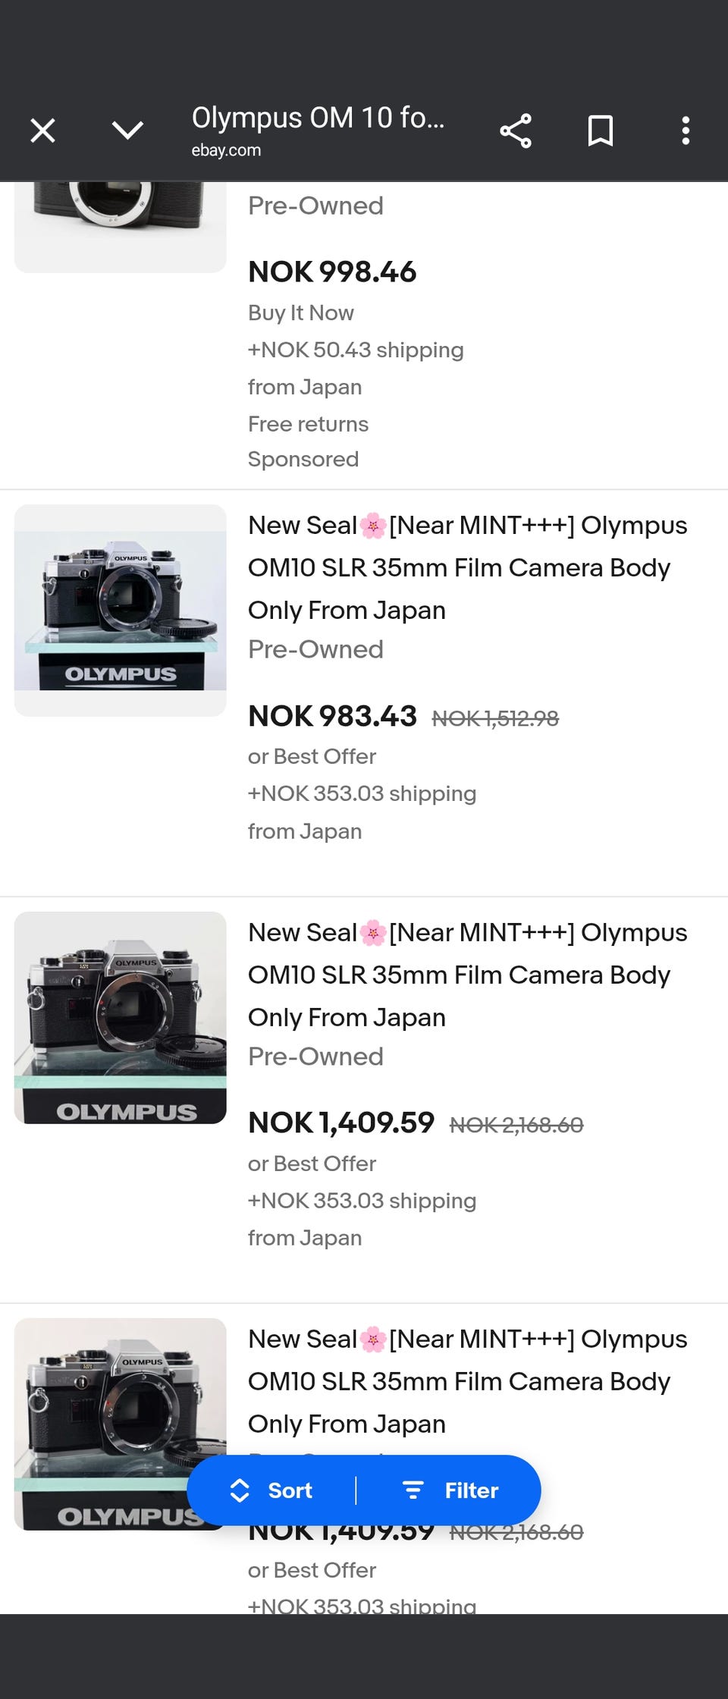Viewport: 728px width, 1699px height.
Task: Tap thumbnail of first NOK 1,409.59 camera
Action: pos(121,1018)
